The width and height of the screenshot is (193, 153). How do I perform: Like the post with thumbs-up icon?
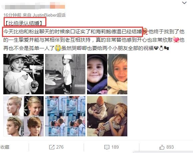[162, 147]
